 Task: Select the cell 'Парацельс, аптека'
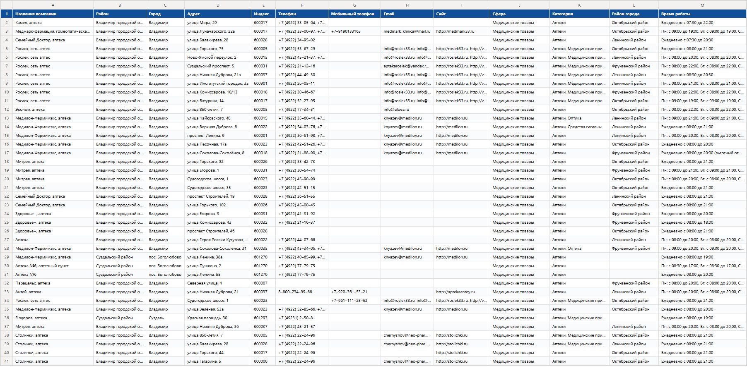53,283
